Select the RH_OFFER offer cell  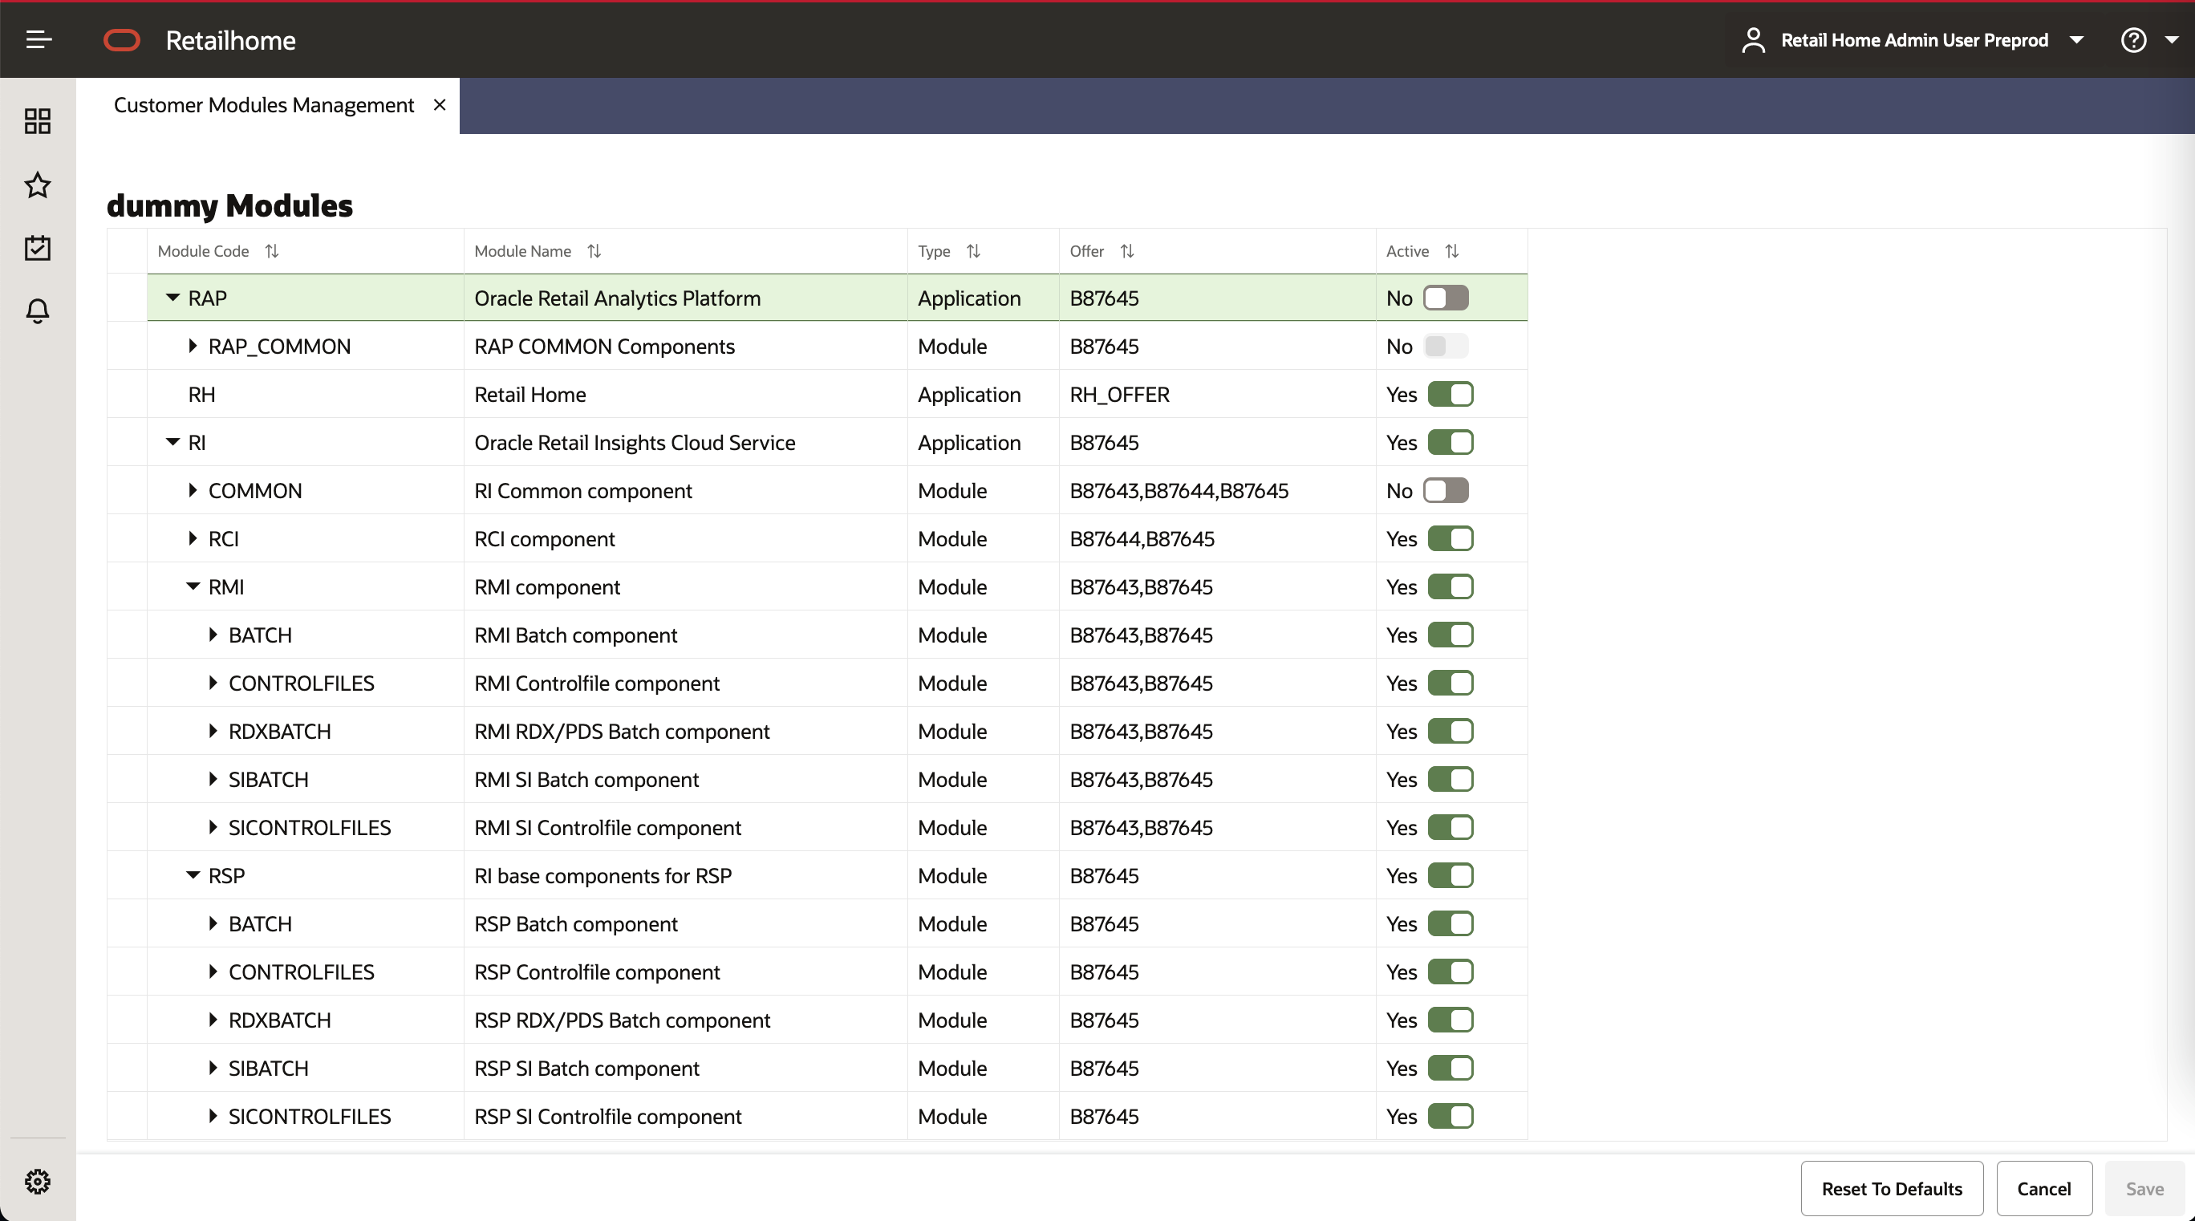coord(1217,395)
